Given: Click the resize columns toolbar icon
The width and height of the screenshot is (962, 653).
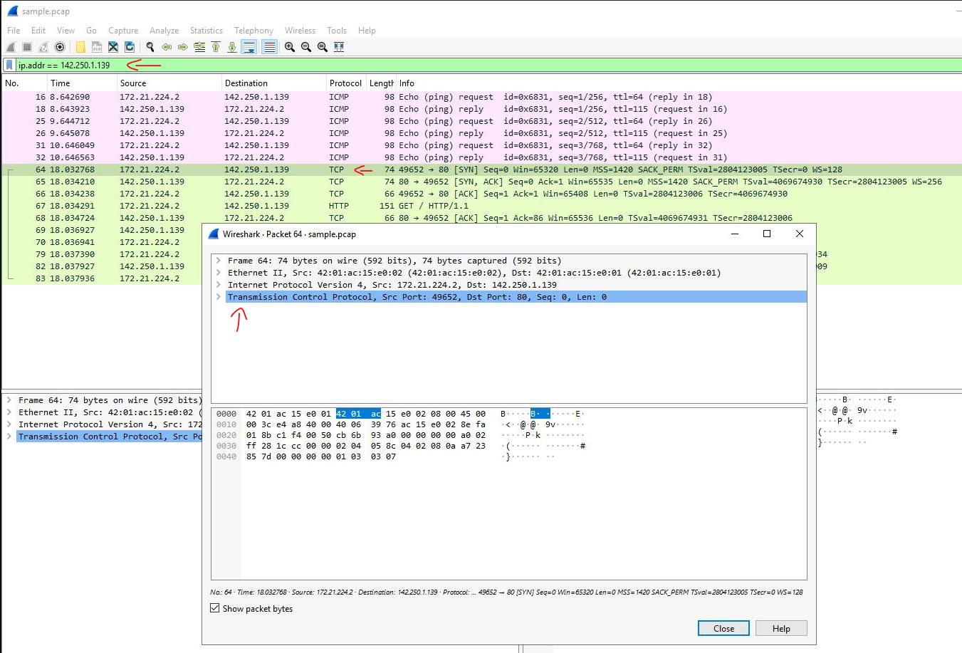Looking at the screenshot, I should point(339,47).
